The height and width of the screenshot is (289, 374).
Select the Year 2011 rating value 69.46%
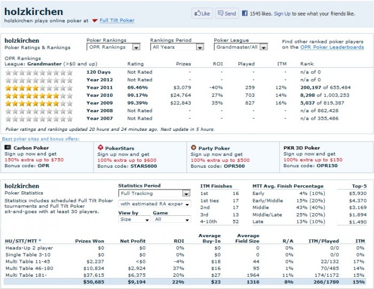pyautogui.click(x=137, y=88)
